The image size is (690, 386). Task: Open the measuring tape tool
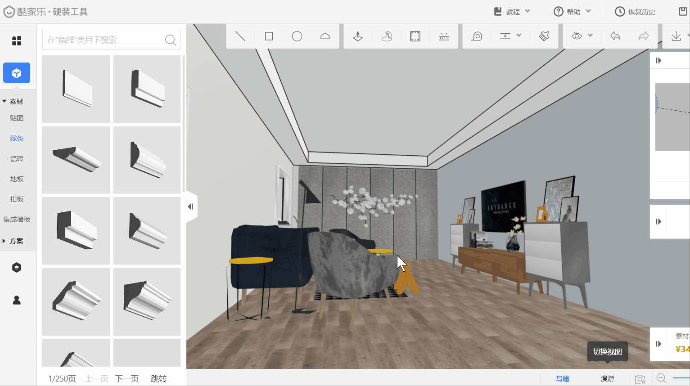click(477, 36)
